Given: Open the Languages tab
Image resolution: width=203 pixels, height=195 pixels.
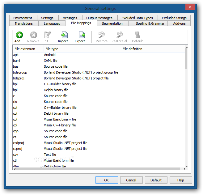Looking at the screenshot, I should pos(52,23).
